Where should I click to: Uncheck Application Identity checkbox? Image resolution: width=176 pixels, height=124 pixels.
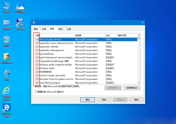[37, 47]
